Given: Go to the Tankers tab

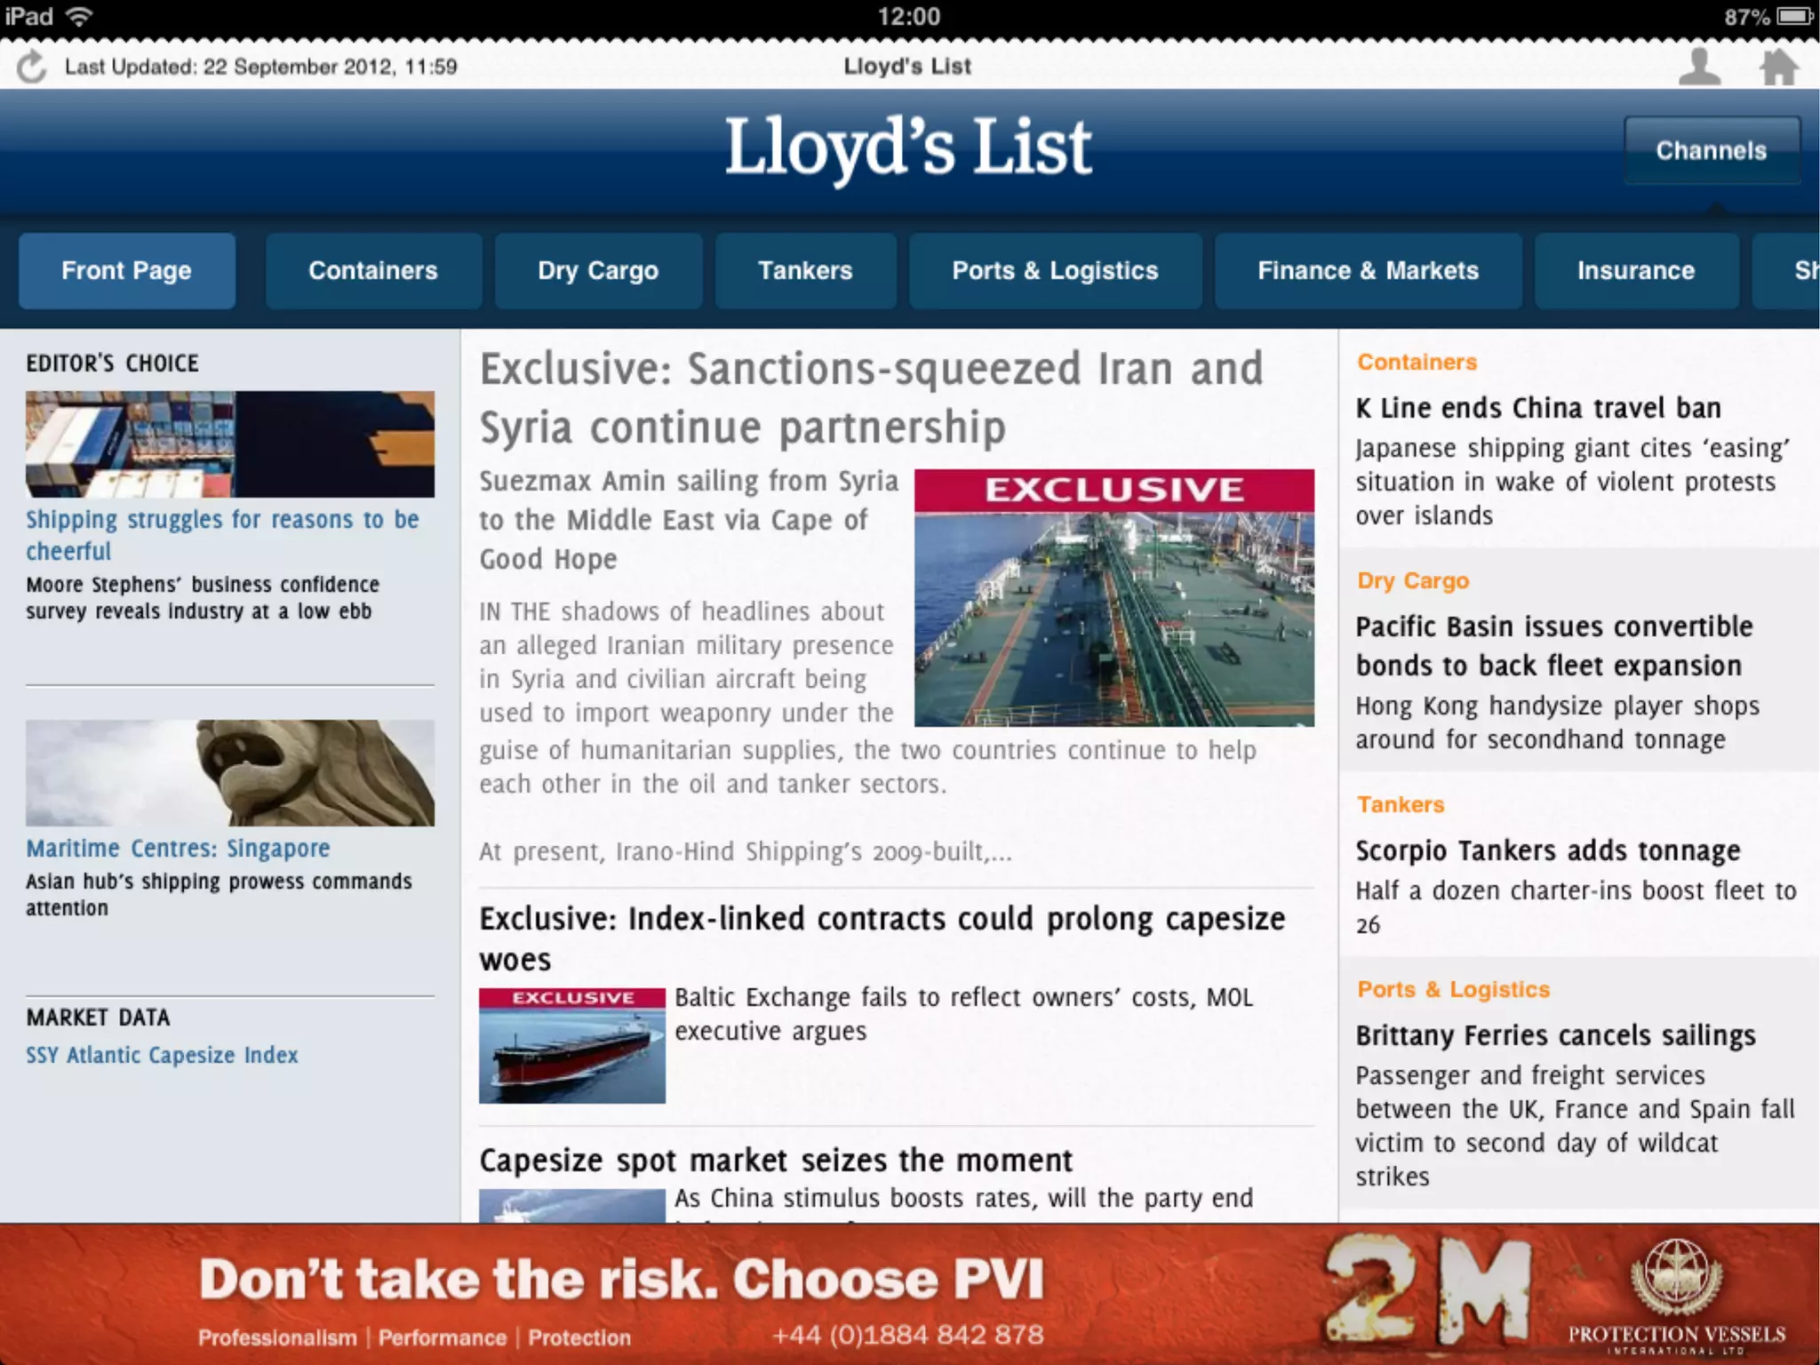Looking at the screenshot, I should coord(804,270).
